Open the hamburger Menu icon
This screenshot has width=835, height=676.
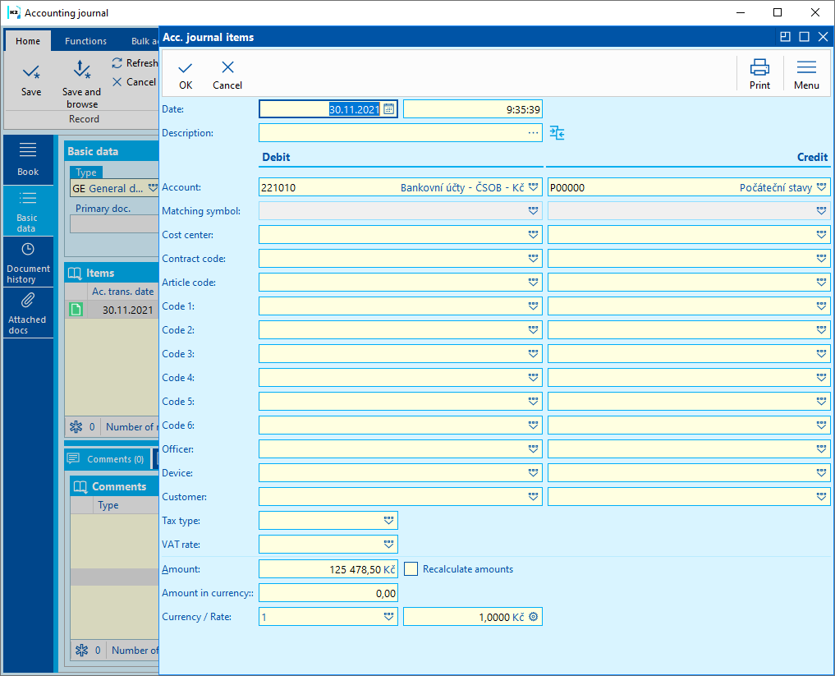[806, 68]
